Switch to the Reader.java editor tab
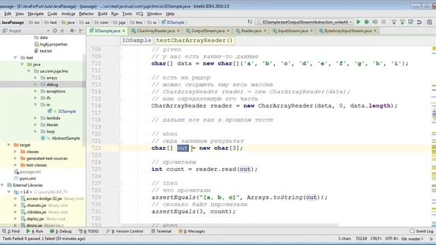The width and height of the screenshot is (436, 245). click(251, 31)
